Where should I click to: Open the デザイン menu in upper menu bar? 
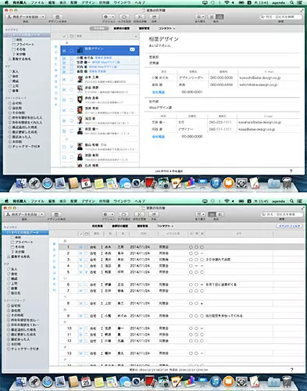point(88,3)
